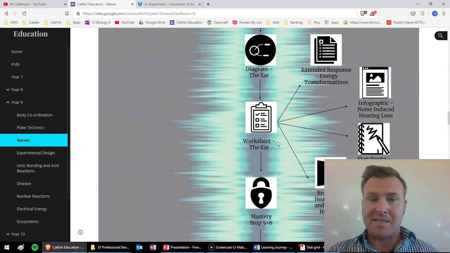This screenshot has height=253, width=450.
Task: Open the Year 7 page
Action: (x=17, y=77)
